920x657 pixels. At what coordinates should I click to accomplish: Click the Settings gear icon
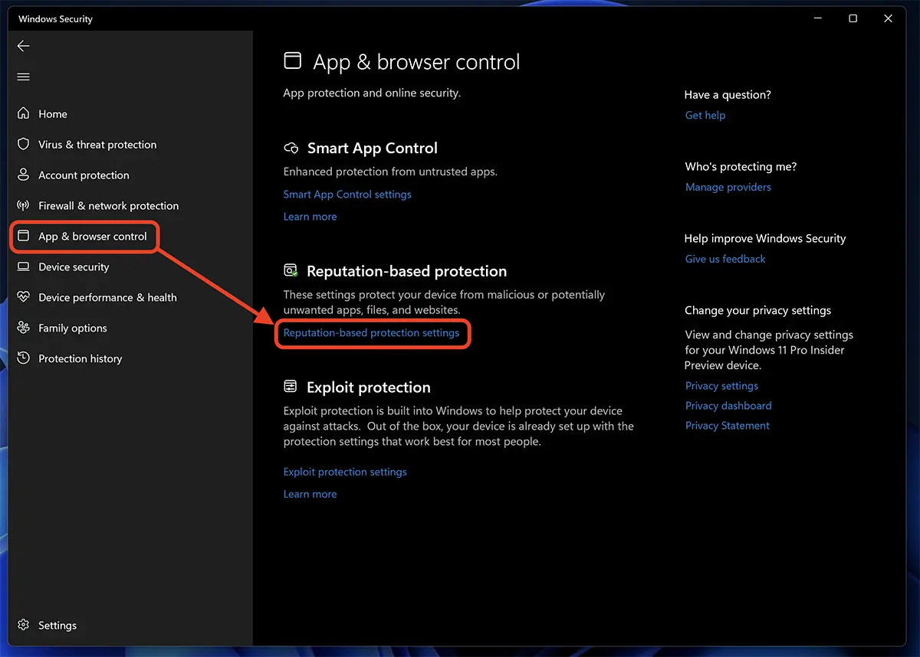[24, 625]
